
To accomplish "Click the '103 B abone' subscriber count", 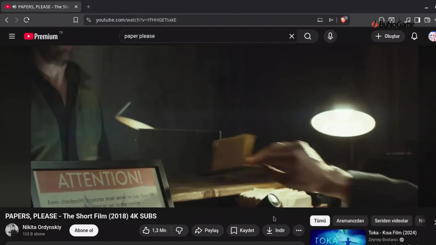I will pos(34,234).
